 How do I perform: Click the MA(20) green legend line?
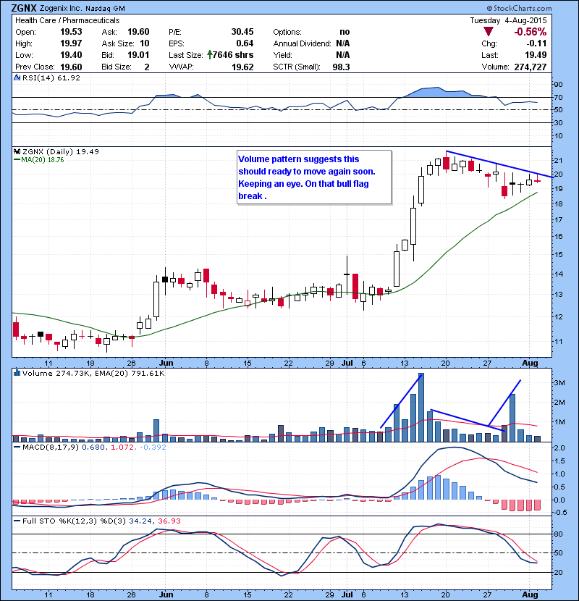(x=17, y=160)
